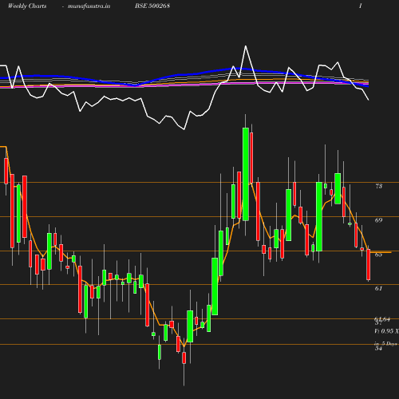Click the "BSE 500268" stock code label
The image size is (399, 399).
pyautogui.click(x=152, y=6)
